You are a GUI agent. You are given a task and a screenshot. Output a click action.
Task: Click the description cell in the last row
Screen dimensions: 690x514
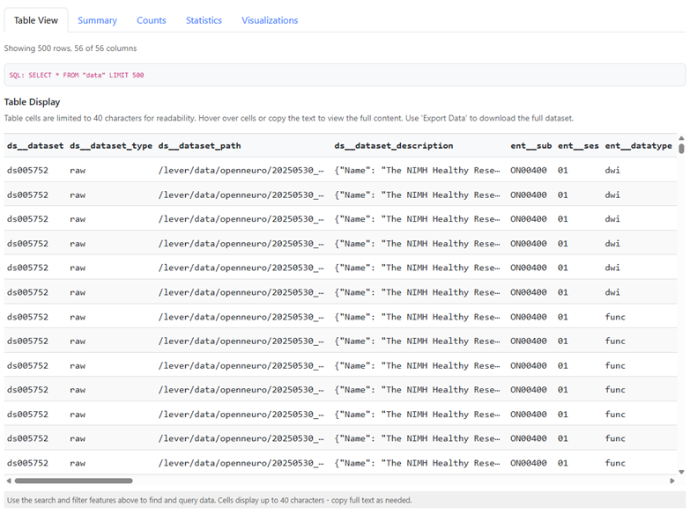417,463
